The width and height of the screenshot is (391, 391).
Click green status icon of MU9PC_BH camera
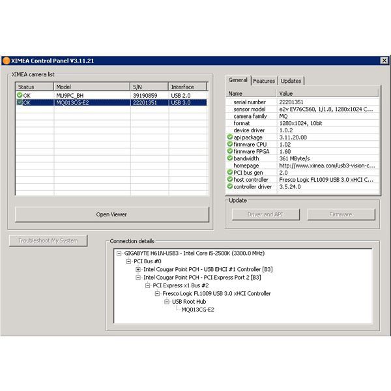pyautogui.click(x=20, y=95)
